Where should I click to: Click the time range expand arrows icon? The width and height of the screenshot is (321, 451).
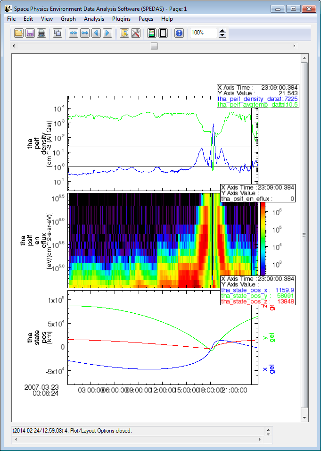click(x=85, y=33)
